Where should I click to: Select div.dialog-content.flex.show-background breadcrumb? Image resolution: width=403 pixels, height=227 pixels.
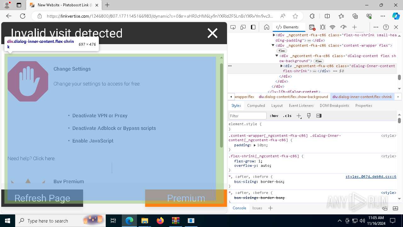click(x=293, y=97)
